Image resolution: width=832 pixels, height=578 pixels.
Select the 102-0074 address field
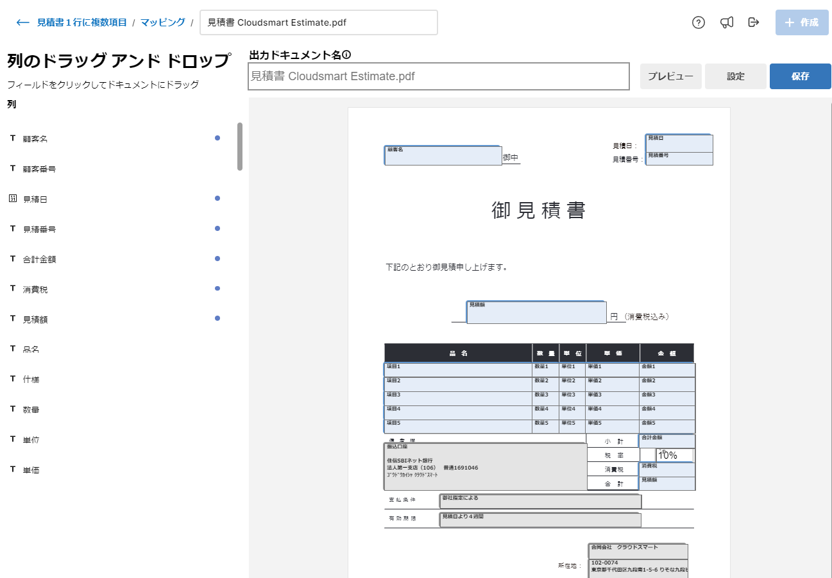click(x=638, y=568)
